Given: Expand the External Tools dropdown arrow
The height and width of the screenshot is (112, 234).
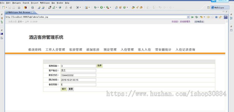Looking at the screenshot, I should (110, 7).
